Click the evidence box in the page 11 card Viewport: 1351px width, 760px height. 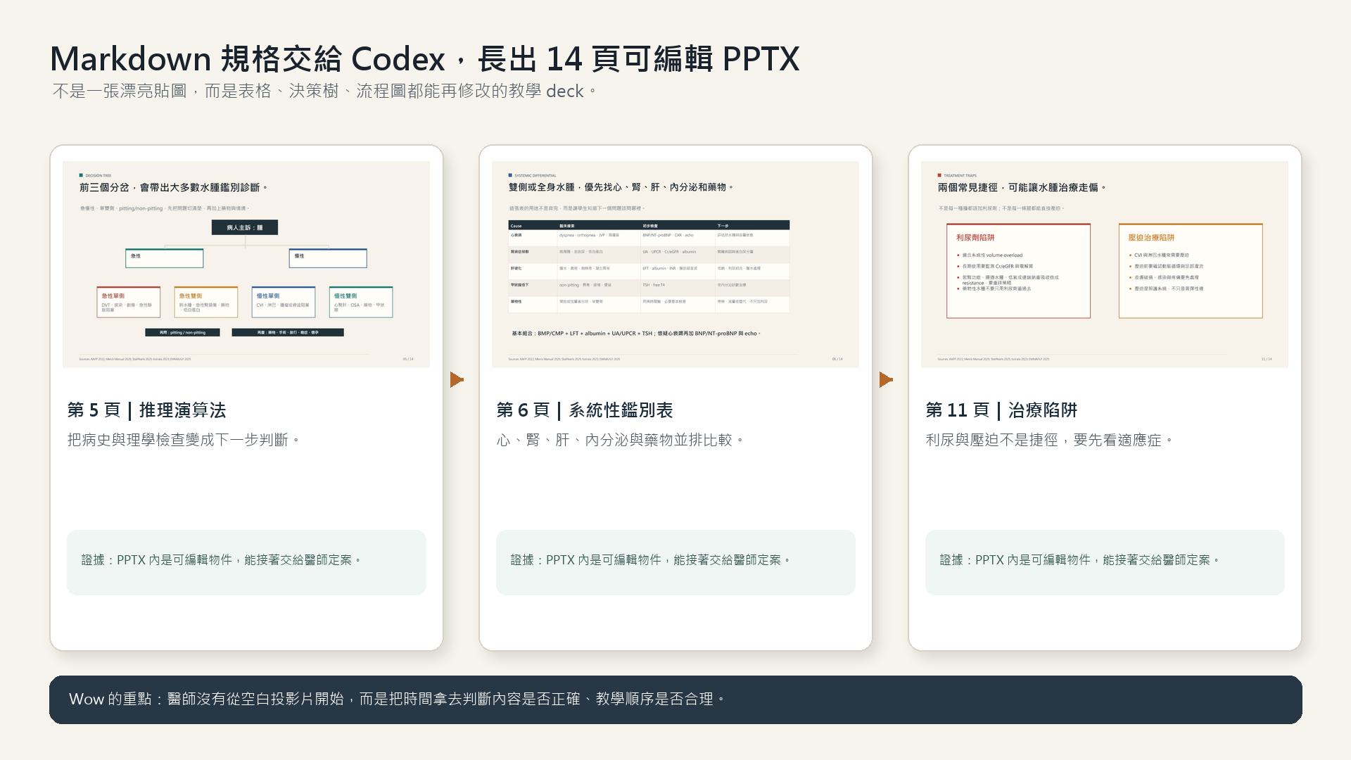(x=1105, y=562)
